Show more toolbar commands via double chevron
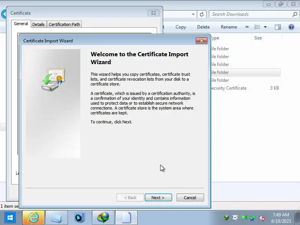Image resolution: width=300 pixels, height=225 pixels. tap(247, 27)
